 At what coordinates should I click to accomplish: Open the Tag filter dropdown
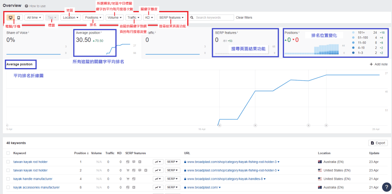[52, 18]
